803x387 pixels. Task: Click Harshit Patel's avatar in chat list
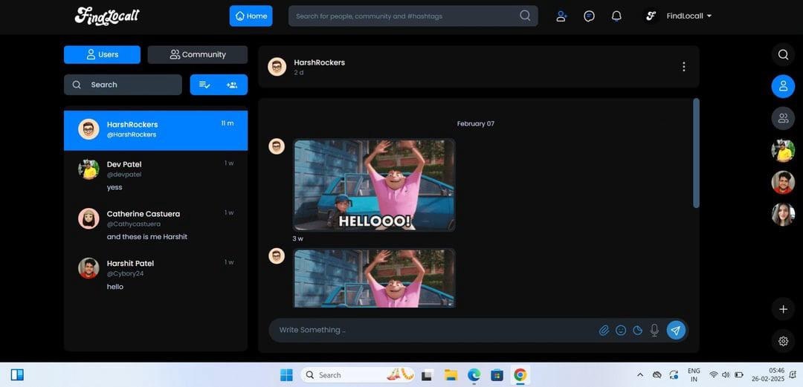point(88,268)
